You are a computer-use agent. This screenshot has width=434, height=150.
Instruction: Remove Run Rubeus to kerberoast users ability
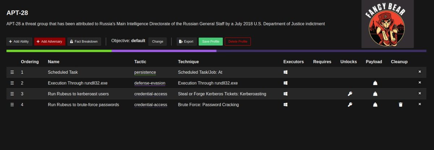point(420,93)
